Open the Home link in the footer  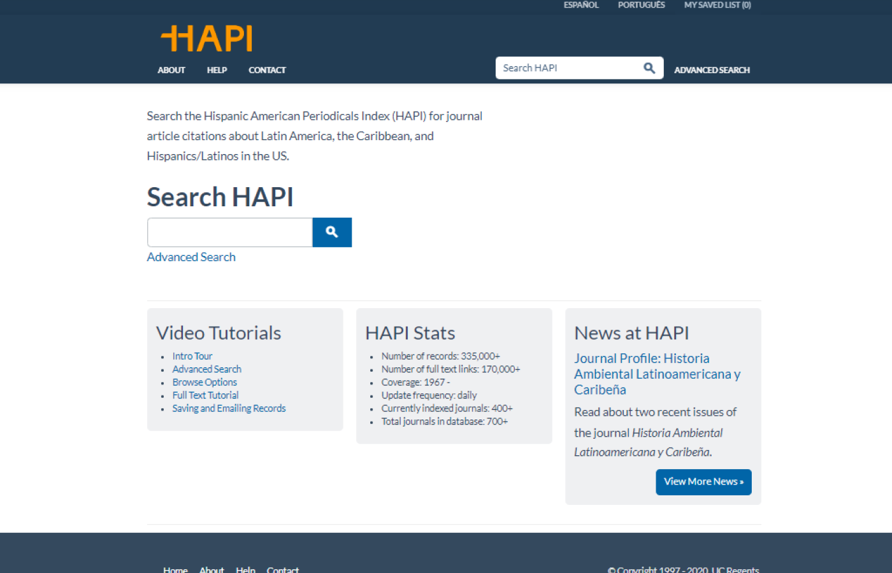pyautogui.click(x=175, y=569)
